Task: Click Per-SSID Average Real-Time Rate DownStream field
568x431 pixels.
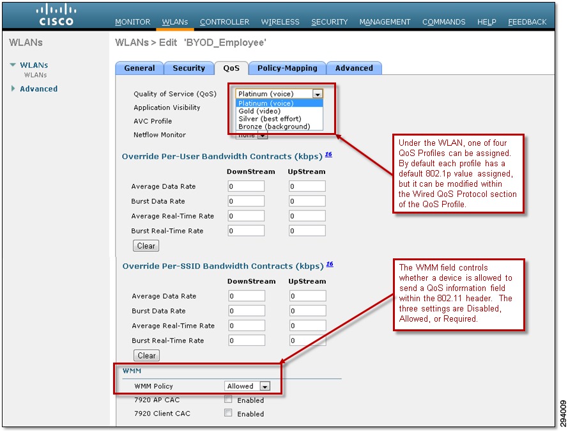Action: [247, 326]
